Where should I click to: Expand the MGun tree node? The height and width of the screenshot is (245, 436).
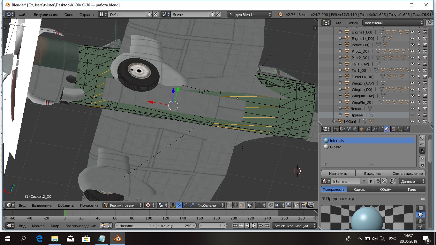[334, 121]
